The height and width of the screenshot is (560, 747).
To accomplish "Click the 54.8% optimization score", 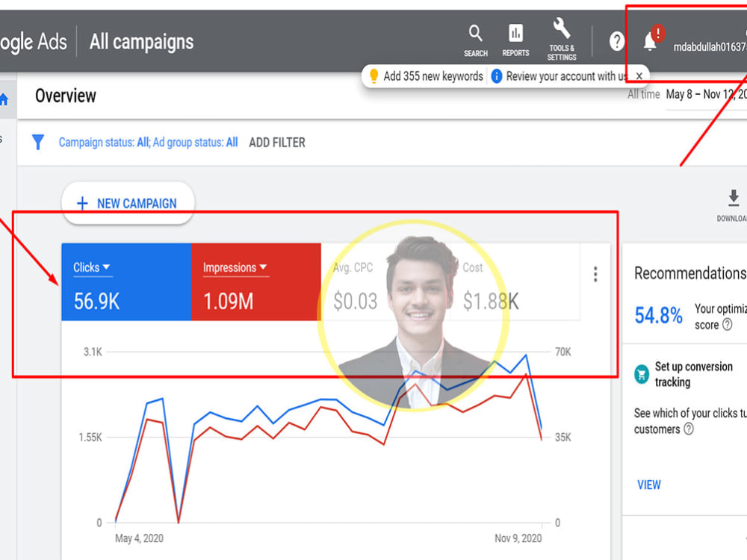I will (x=658, y=315).
